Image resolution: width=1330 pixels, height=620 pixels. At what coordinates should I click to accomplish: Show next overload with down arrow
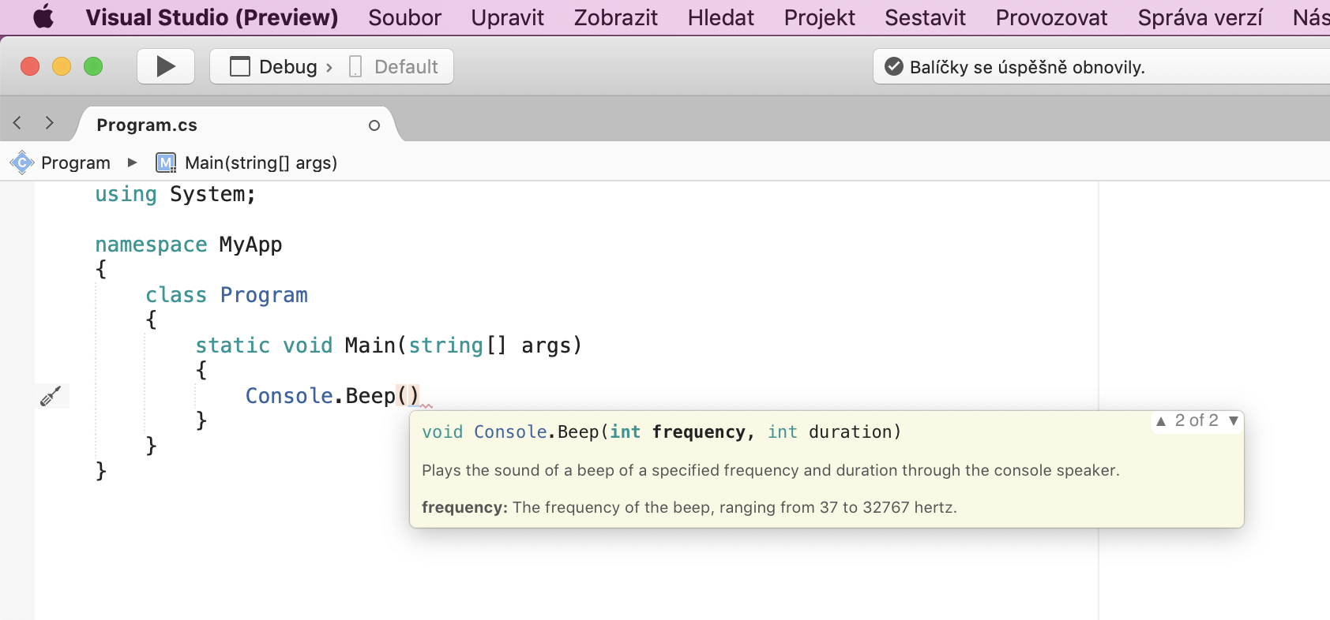click(x=1233, y=421)
